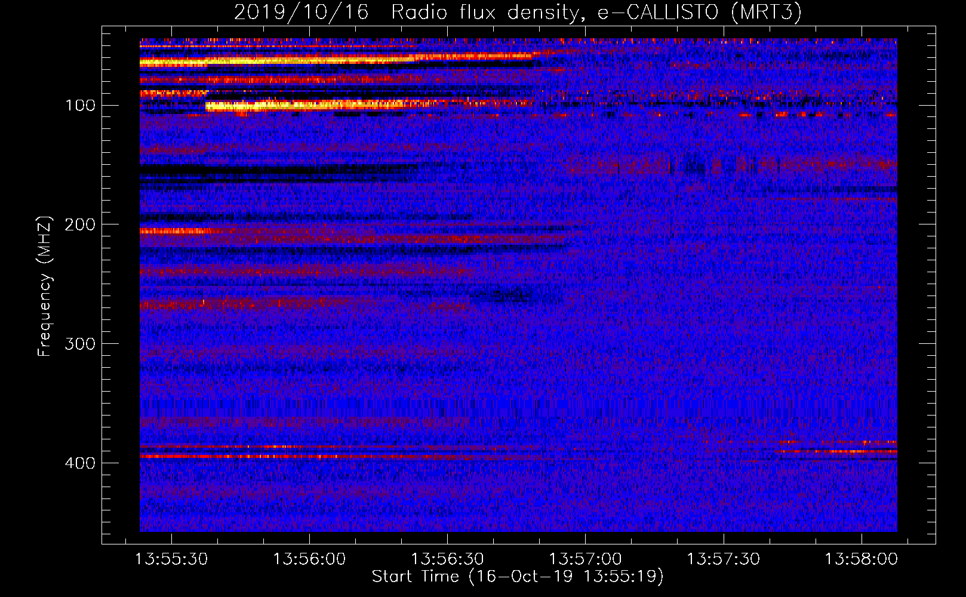Click the 300 frequency tick label
Image resolution: width=966 pixels, height=597 pixels.
point(81,344)
